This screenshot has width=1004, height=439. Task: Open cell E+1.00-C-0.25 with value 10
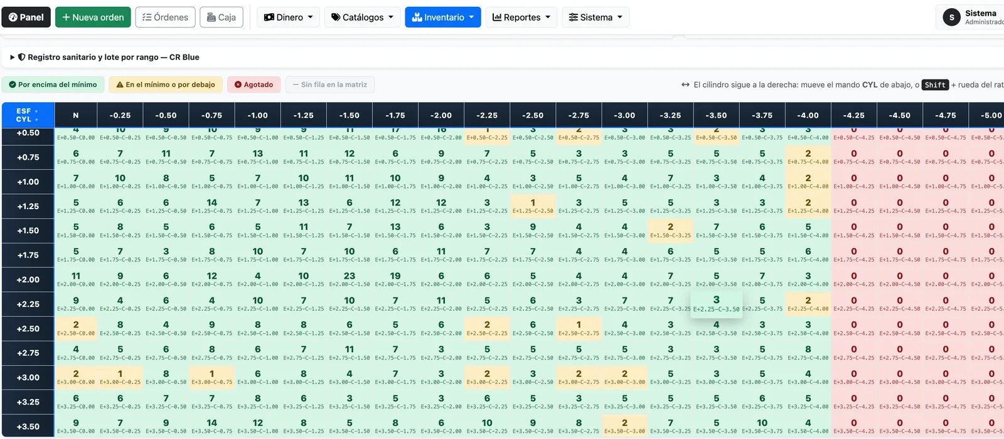point(120,182)
